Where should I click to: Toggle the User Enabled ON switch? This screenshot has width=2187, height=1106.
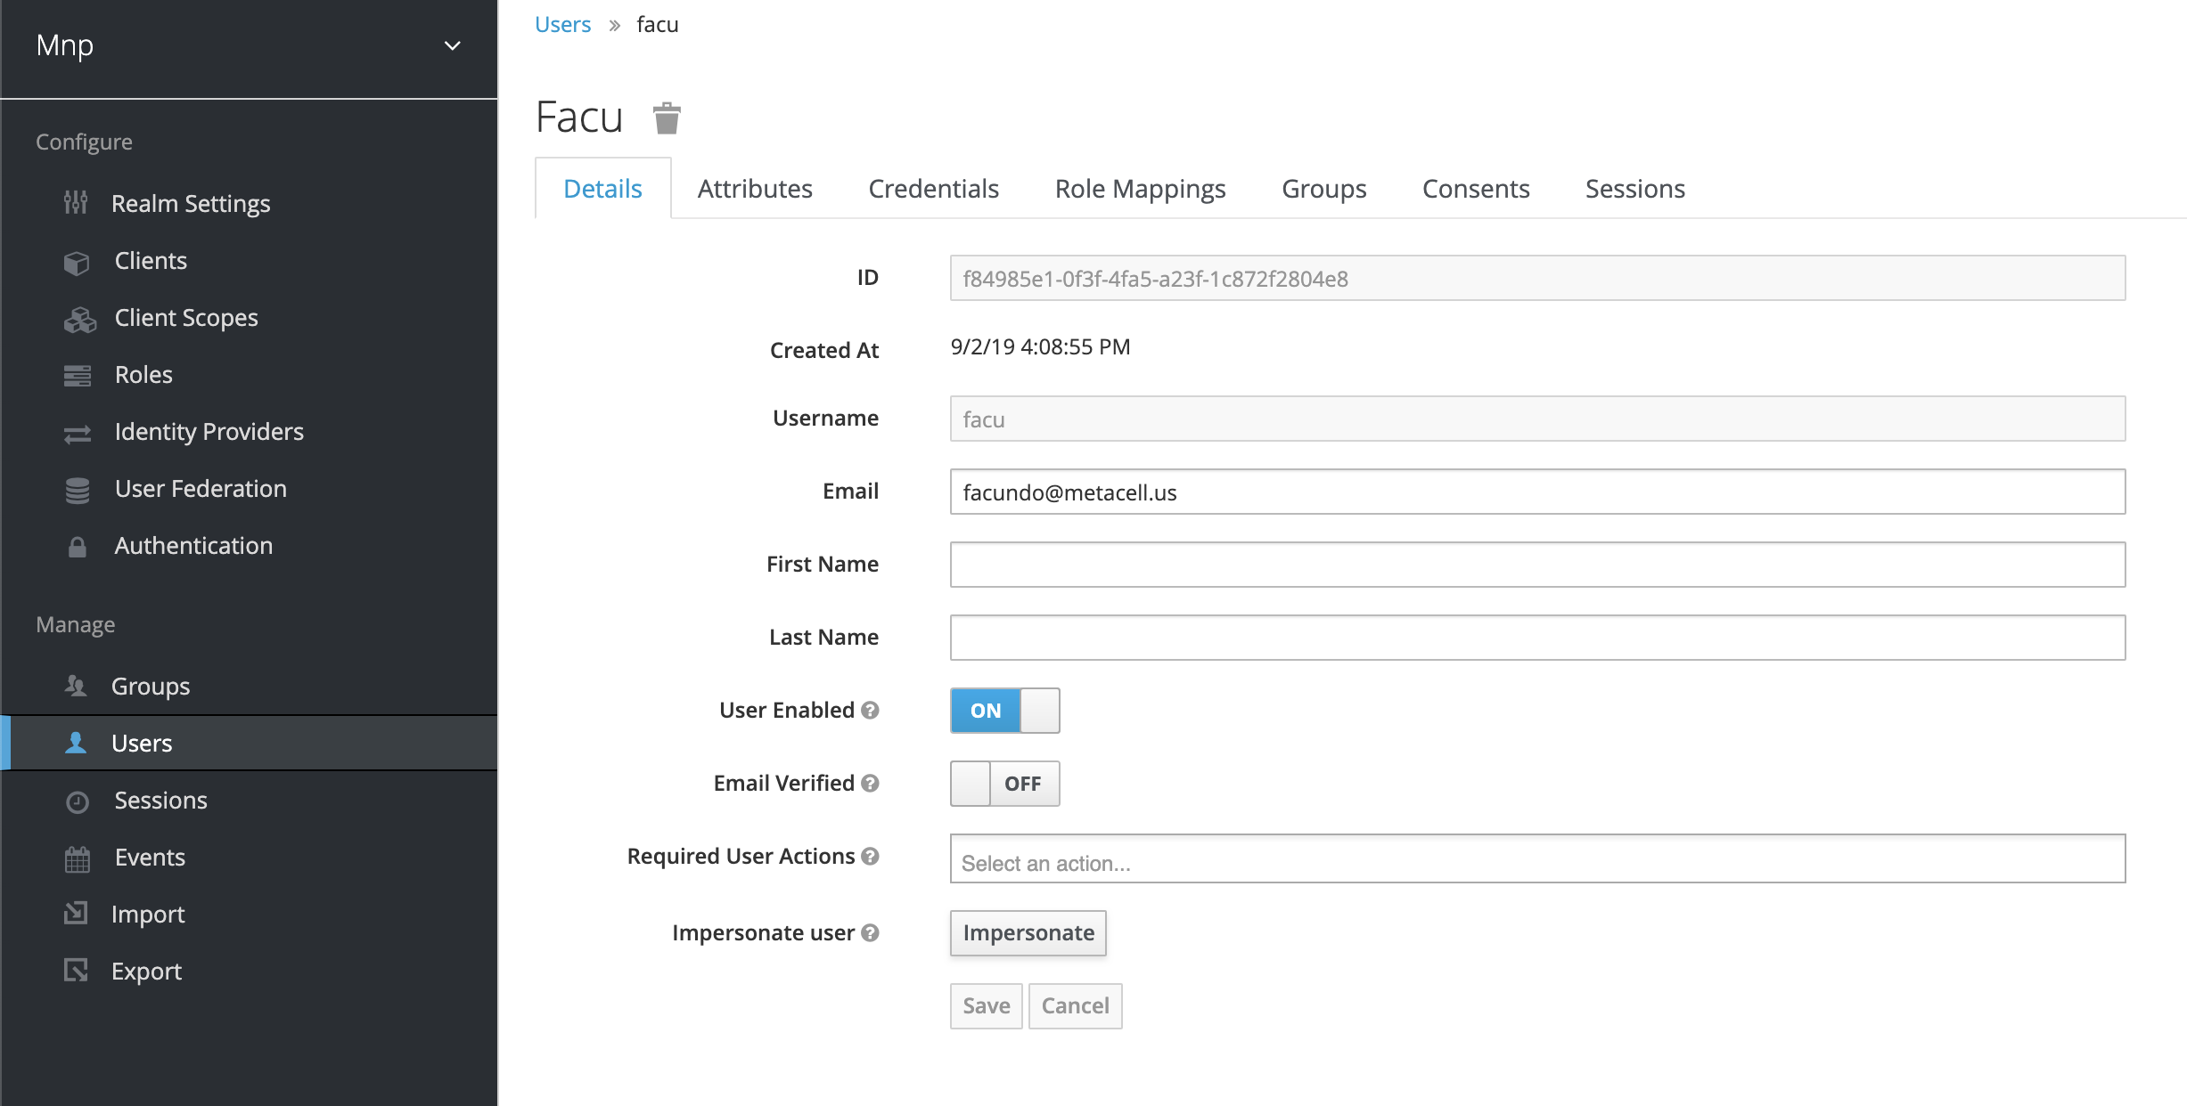point(1004,711)
